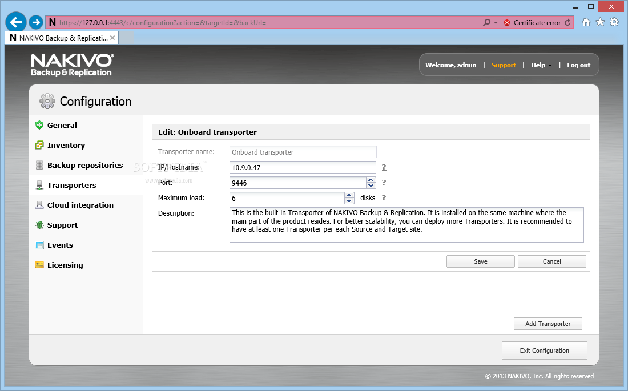
Task: Open Inventory configuration section
Action: (x=86, y=145)
